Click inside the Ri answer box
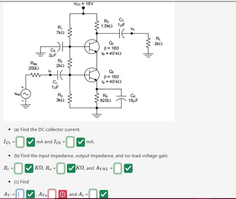Screen dimensions: 236x199 (x=18, y=169)
